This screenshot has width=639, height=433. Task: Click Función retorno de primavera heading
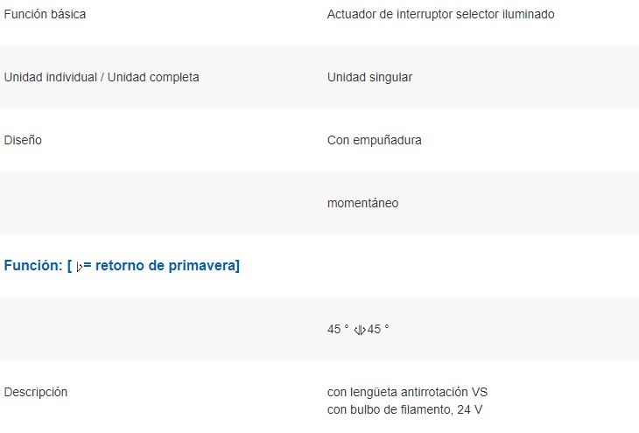pyautogui.click(x=122, y=266)
